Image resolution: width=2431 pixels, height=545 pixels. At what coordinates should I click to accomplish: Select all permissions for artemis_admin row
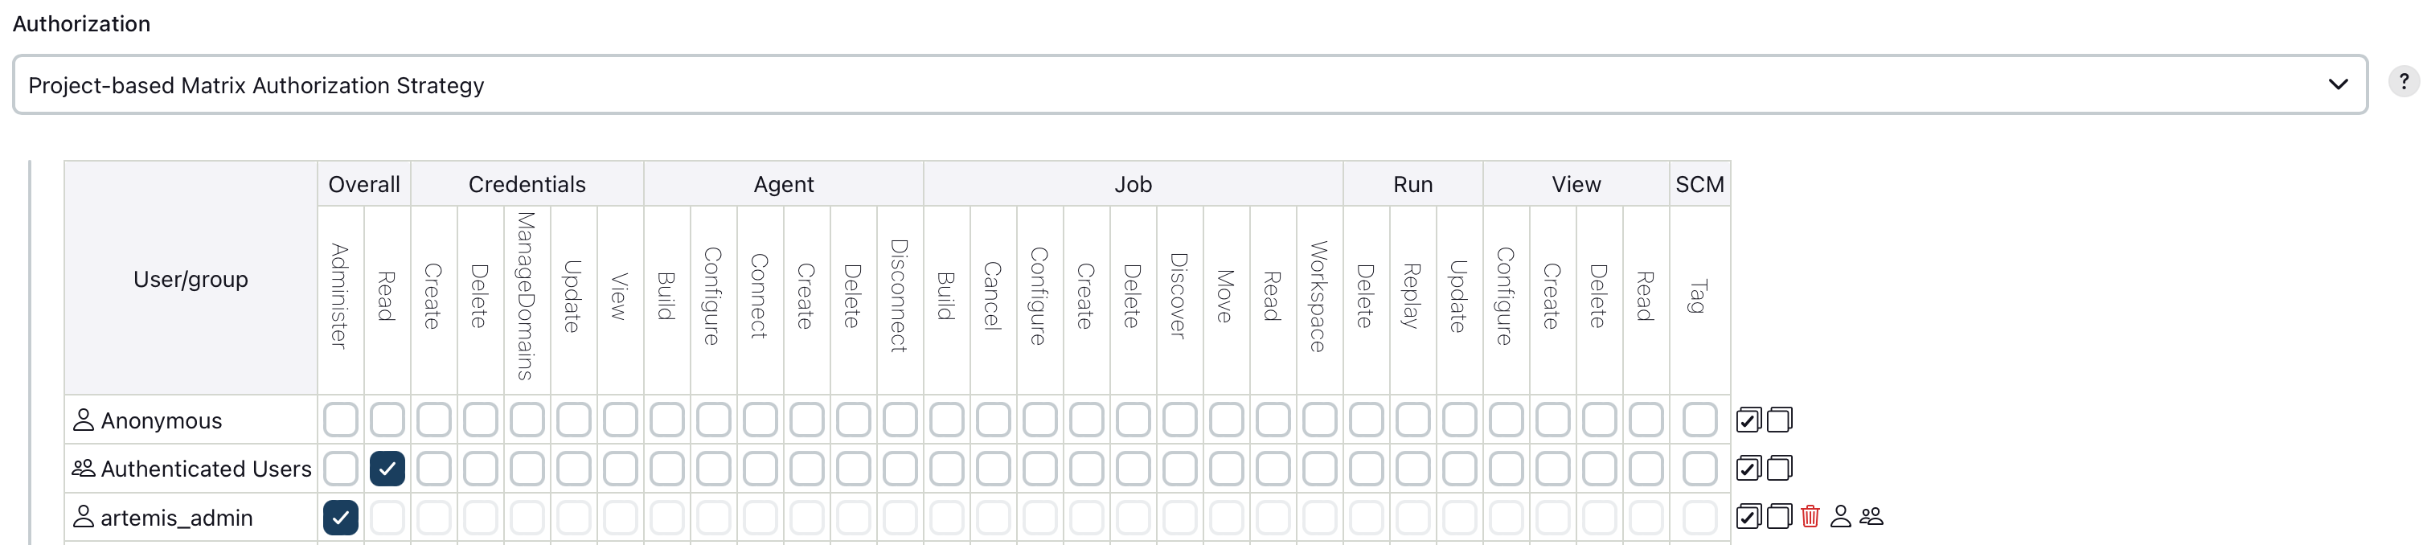[x=1748, y=517]
